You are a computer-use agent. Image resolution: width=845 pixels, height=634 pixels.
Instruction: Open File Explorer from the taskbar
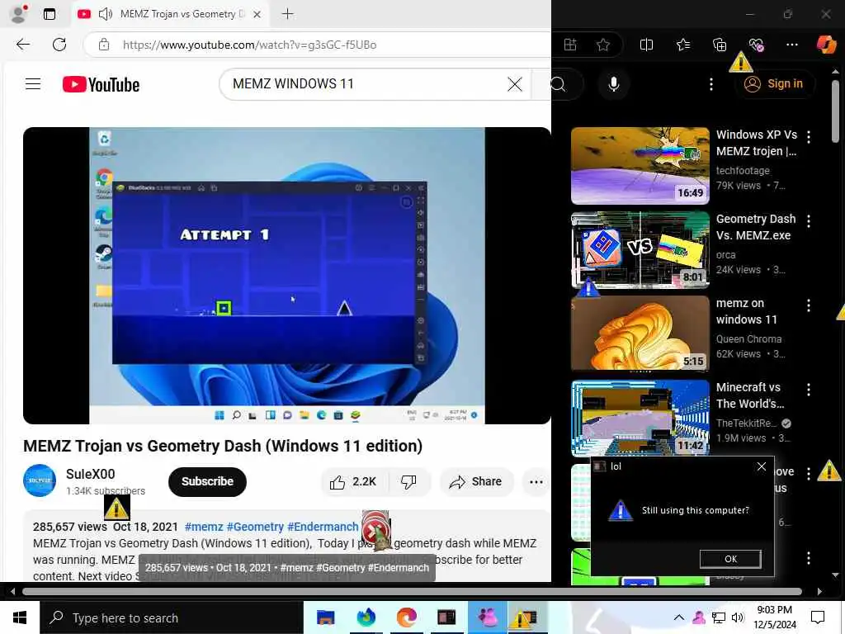(325, 617)
